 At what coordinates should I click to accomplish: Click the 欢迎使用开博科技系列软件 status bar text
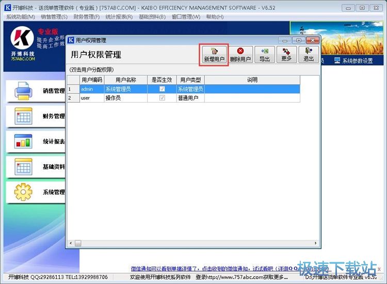(x=160, y=277)
